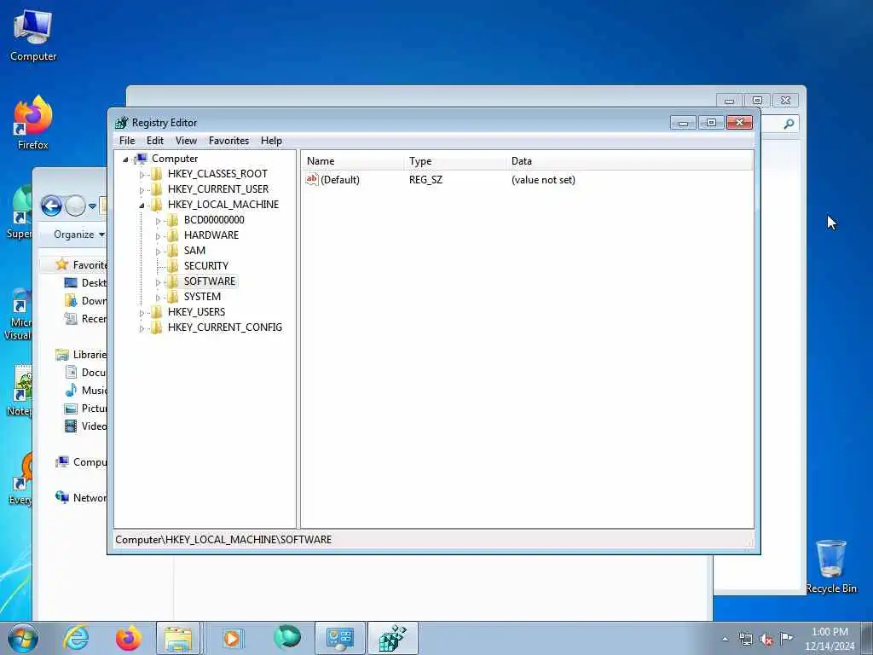Expand the SYSTEM key
This screenshot has width=873, height=655.
(158, 298)
